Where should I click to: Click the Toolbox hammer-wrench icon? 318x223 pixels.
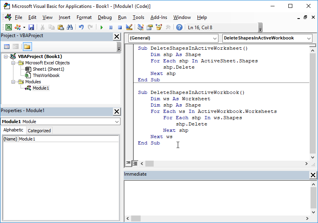(168, 27)
